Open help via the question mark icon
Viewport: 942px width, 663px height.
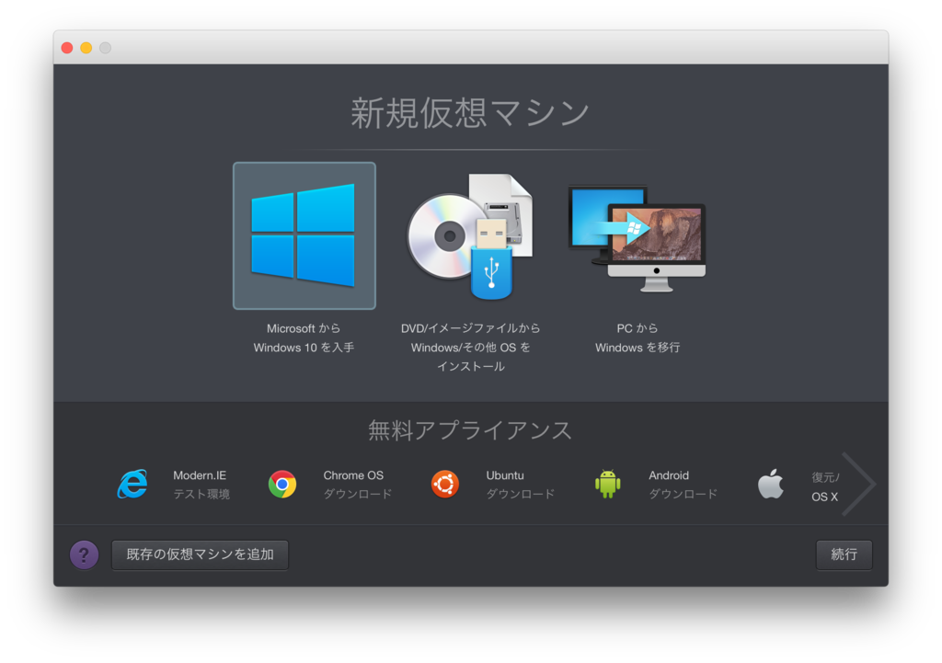click(x=84, y=554)
